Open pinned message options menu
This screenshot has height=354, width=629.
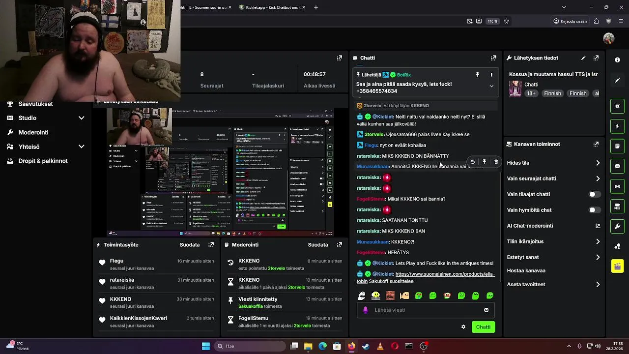491,75
